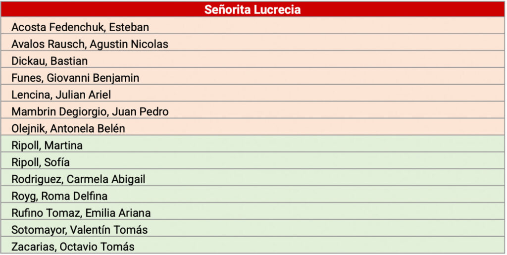Click the Rodriguez, Carmela Abigail entry
This screenshot has height=255, width=507.
click(78, 179)
